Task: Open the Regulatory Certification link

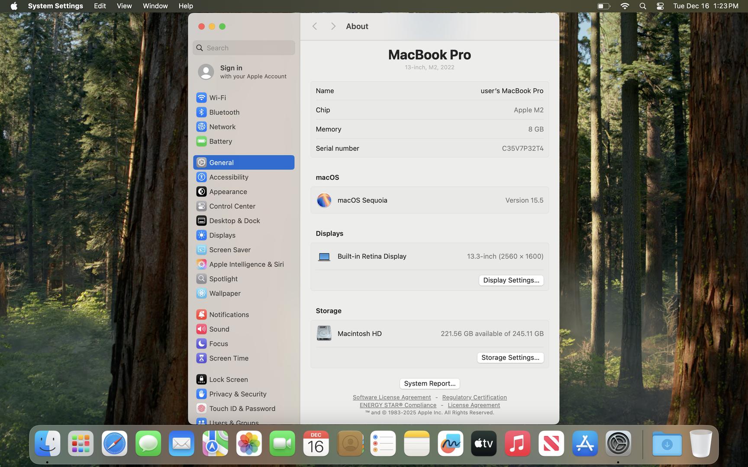Action: [474, 397]
